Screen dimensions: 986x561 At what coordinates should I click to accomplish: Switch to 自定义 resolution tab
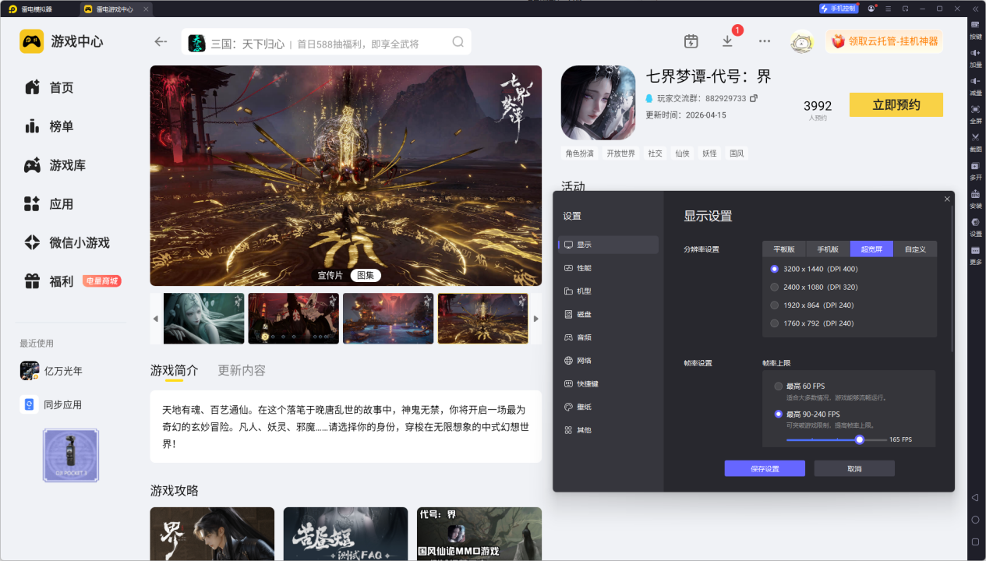click(x=915, y=249)
